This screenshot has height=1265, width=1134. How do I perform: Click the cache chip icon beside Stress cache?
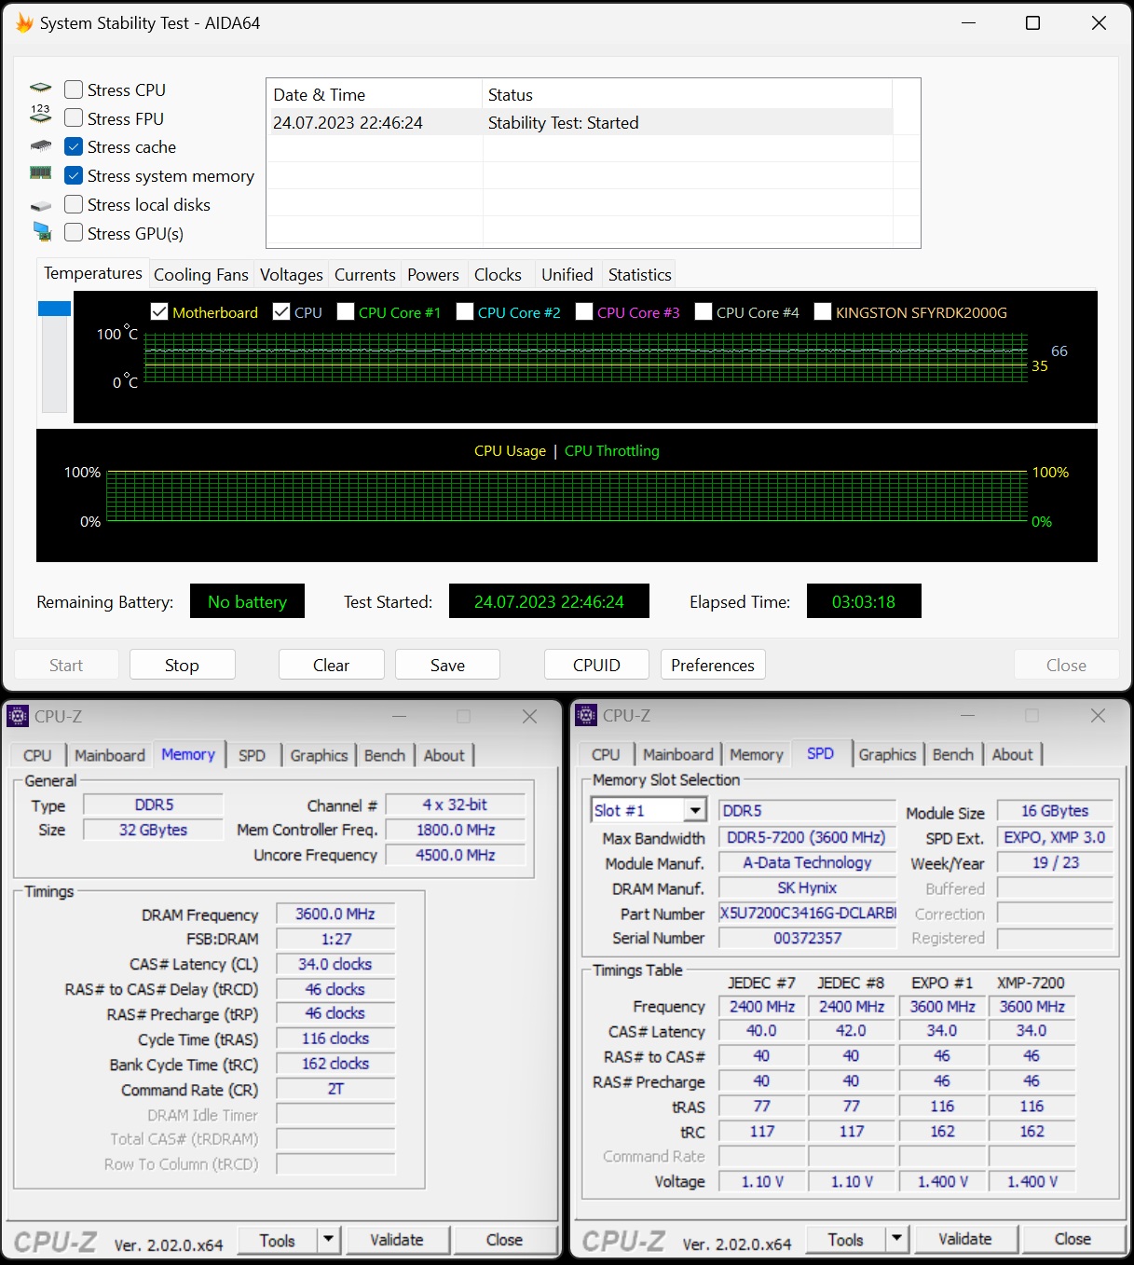[x=41, y=146]
